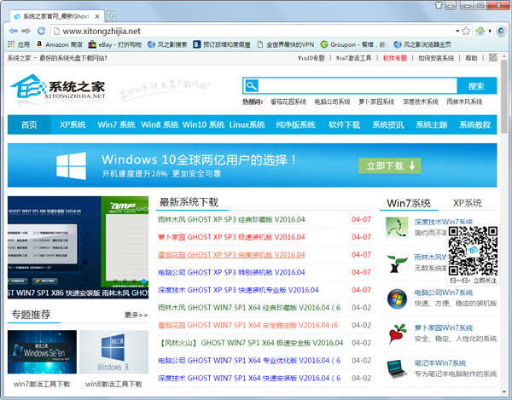This screenshot has width=512, height=400.
Task: Open the Windows Se7en activation tool thumbnail
Action: tap(42, 351)
